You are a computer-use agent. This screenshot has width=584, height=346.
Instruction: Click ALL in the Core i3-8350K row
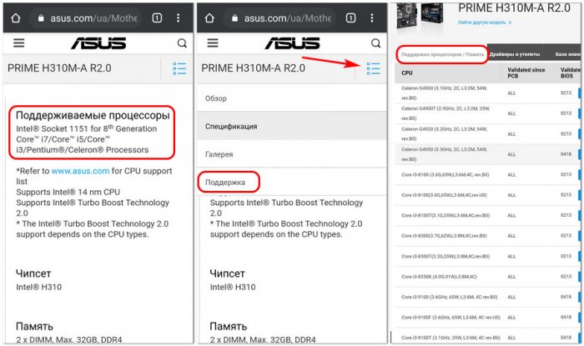point(511,277)
